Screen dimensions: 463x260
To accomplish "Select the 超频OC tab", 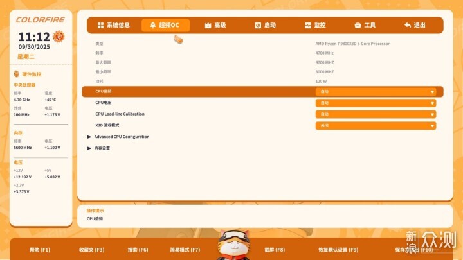I will click(x=165, y=25).
